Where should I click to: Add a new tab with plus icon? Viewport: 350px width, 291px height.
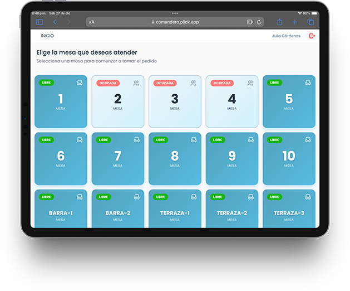295,22
